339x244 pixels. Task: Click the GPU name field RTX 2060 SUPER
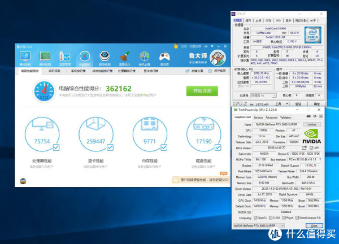(x=276, y=124)
